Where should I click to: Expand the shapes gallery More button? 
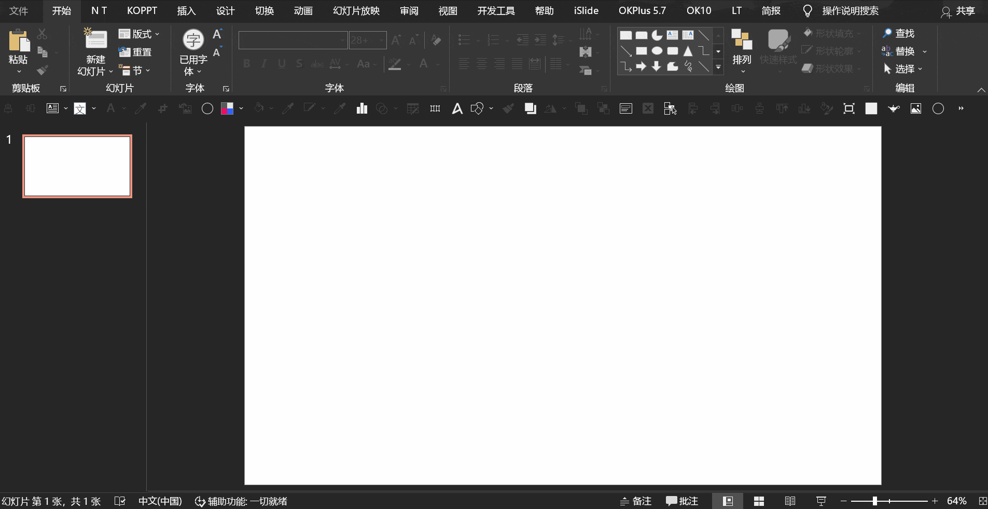pos(718,67)
